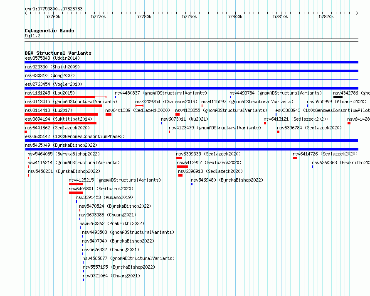370x296 pixels.
Task: Click the red bar under nsv3114413 (Lu2017)
Action: click(x=62, y=114)
